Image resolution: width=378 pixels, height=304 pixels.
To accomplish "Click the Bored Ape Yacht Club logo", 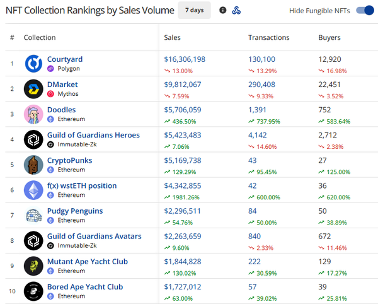I will click(x=33, y=291).
